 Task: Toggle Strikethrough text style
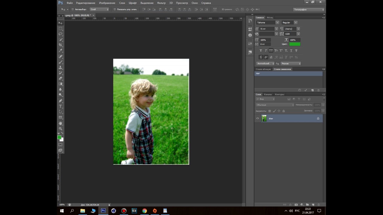pos(296,50)
